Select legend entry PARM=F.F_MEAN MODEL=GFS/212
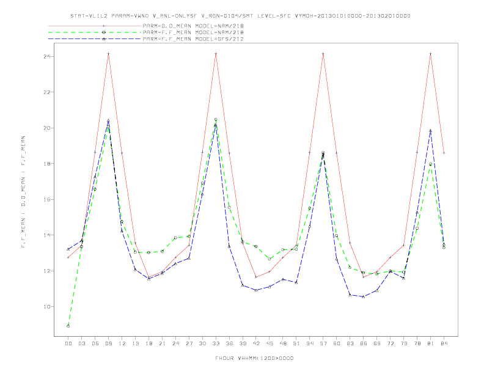This screenshot has width=484, height=374. coord(193,39)
